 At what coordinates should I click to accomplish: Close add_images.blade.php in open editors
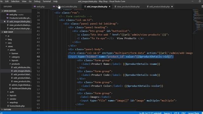[5, 22]
